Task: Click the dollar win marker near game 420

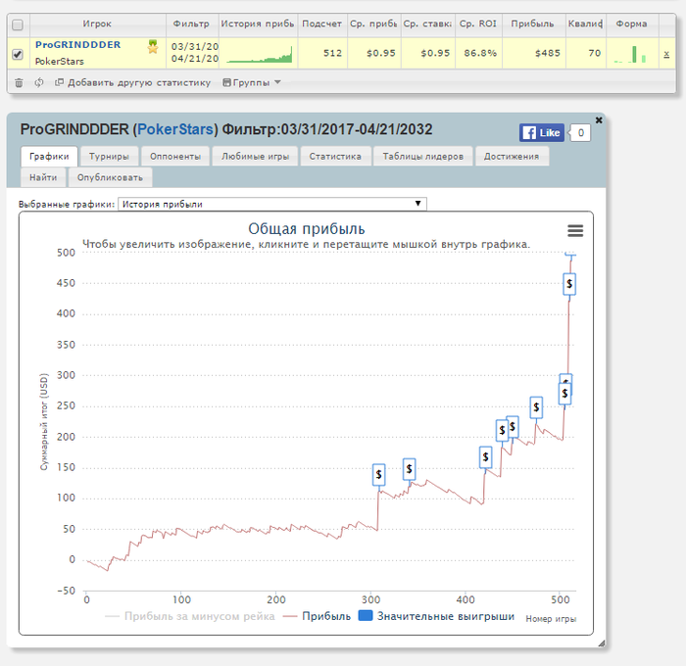Action: tap(486, 457)
